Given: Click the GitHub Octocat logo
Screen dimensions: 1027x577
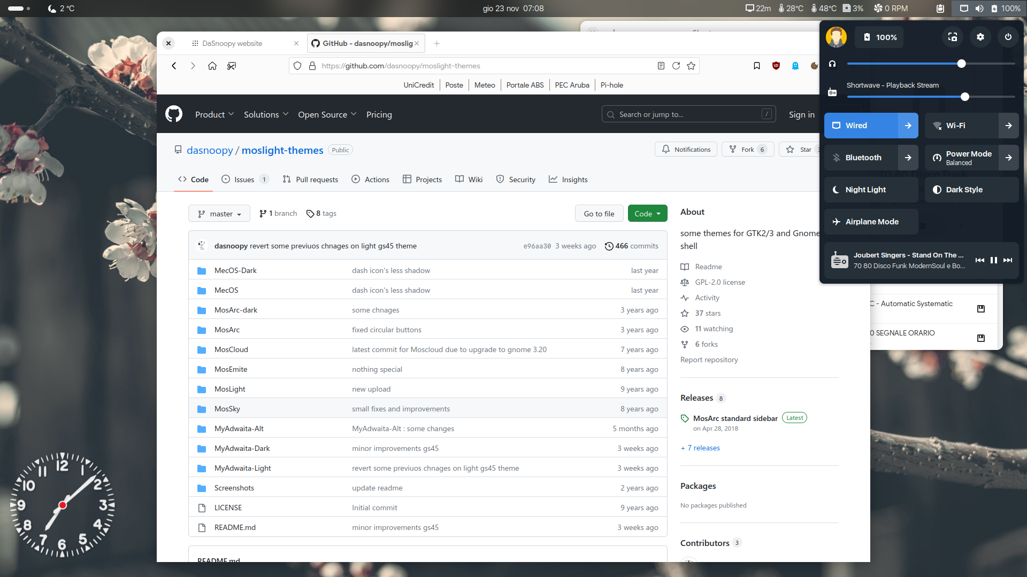Looking at the screenshot, I should tap(174, 114).
